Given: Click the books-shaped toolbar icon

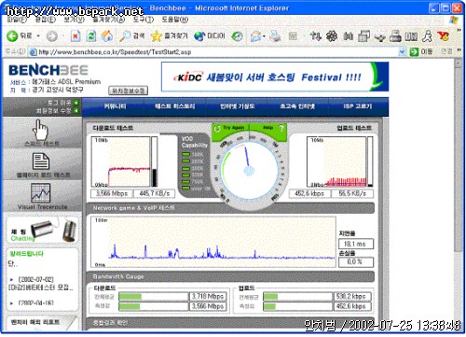Looking at the screenshot, I should point(411,36).
